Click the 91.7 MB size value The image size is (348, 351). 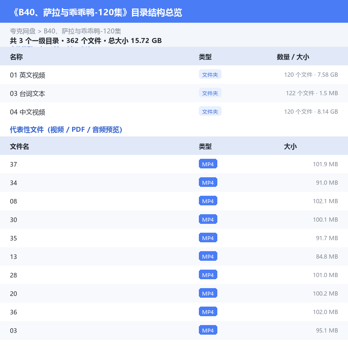(x=327, y=238)
